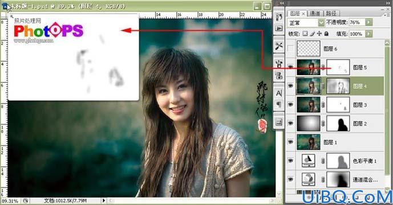Click the lock position move icon
Image resolution: width=393 pixels, height=205 pixels.
(x=319, y=34)
